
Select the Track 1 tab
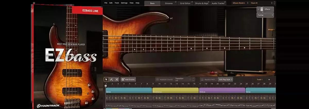[259, 79]
